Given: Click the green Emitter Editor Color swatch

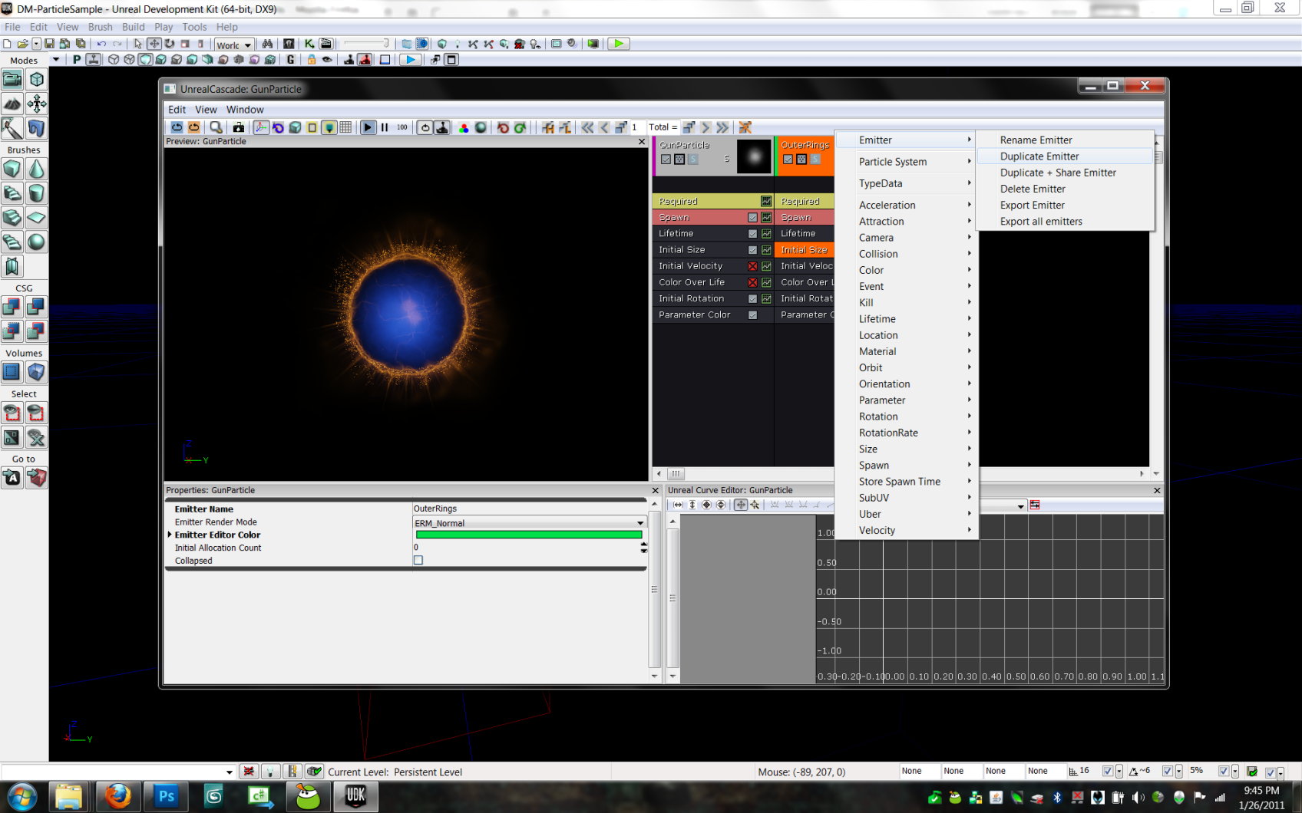Looking at the screenshot, I should pyautogui.click(x=529, y=535).
